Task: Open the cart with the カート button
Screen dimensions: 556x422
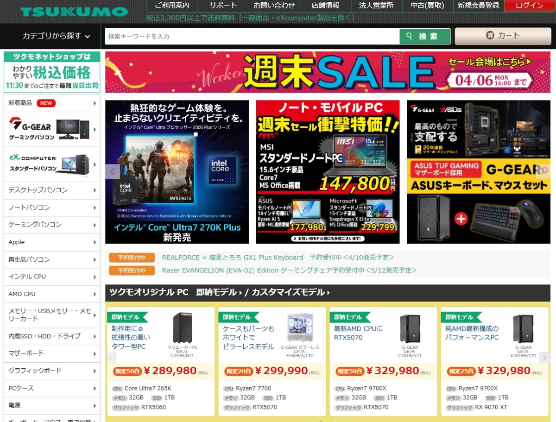Action: tap(503, 36)
